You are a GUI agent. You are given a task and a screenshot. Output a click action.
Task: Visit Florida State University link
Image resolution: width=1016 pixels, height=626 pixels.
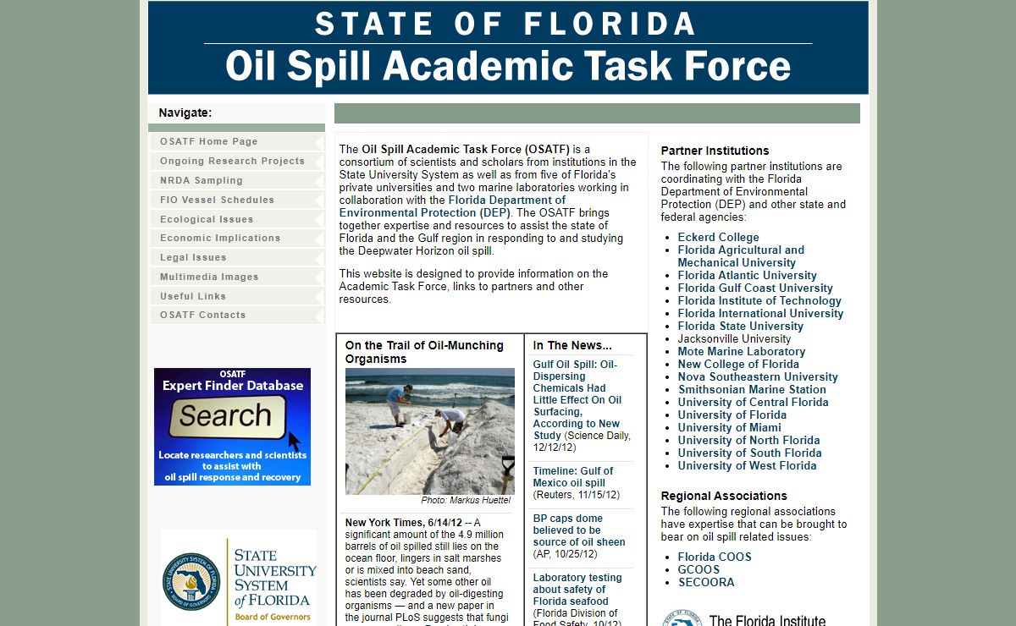click(741, 327)
